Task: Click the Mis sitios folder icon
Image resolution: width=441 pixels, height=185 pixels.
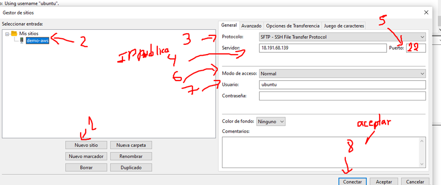Action: click(x=14, y=33)
